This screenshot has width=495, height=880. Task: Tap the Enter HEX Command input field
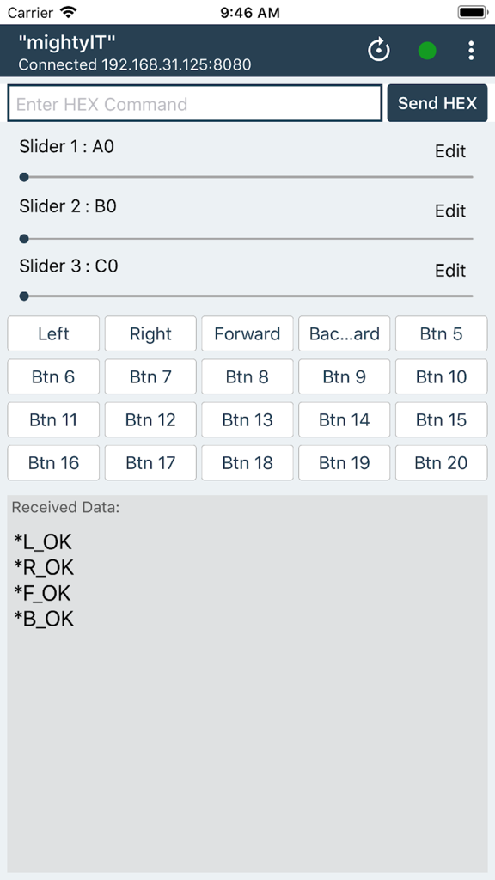pos(194,102)
